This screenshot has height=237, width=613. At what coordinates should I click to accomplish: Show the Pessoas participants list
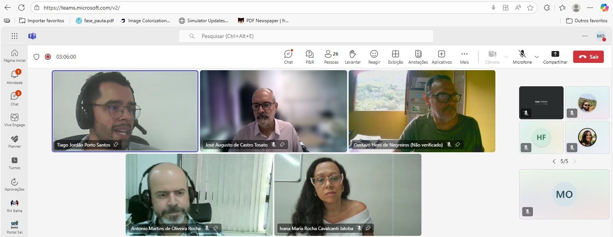pos(331,56)
